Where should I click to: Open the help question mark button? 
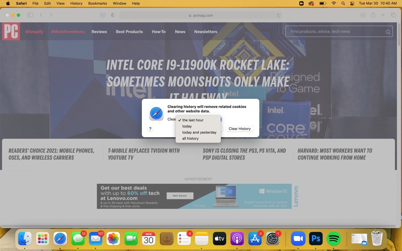[x=150, y=129]
